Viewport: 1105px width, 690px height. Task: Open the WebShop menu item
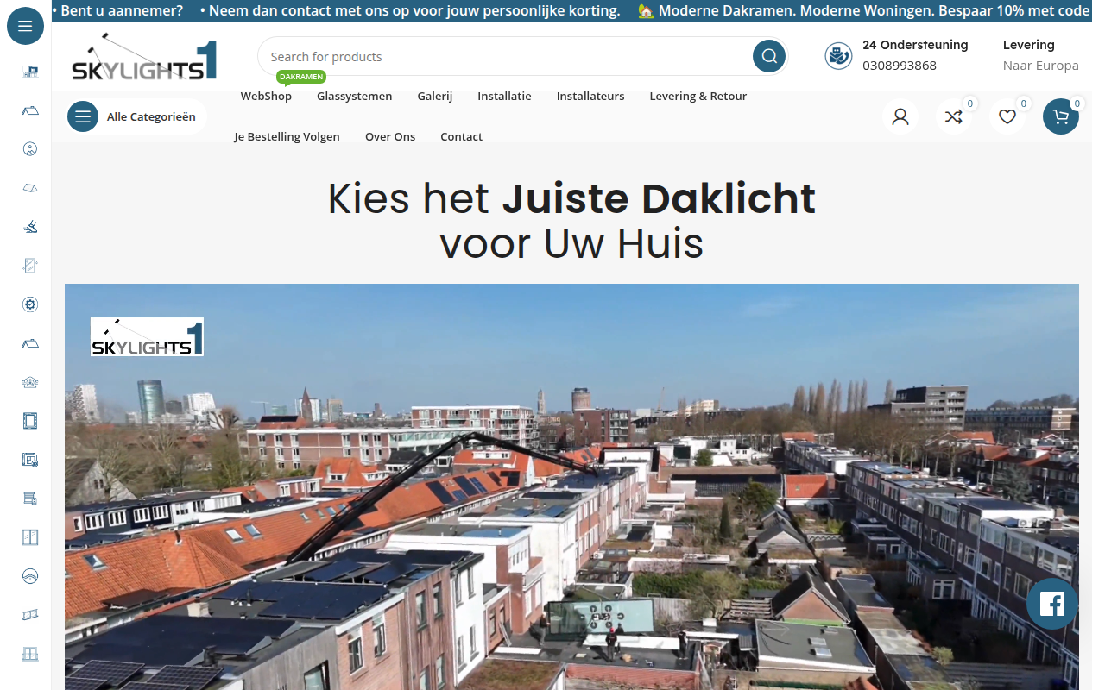tap(266, 96)
